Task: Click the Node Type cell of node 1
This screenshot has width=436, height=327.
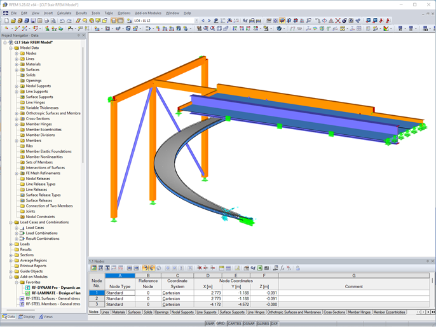Action: (x=120, y=293)
